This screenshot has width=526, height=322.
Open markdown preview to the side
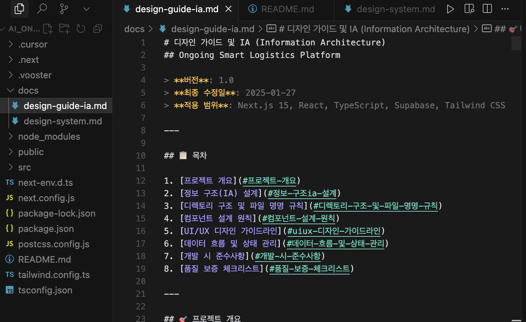(469, 9)
